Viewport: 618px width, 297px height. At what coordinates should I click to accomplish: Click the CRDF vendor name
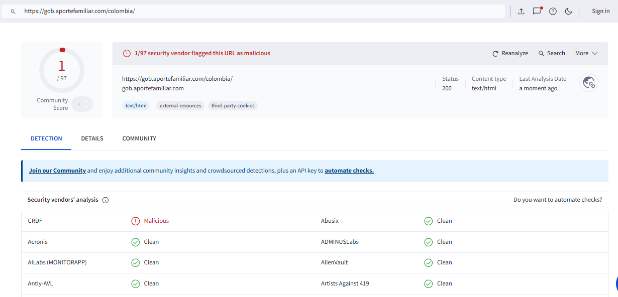click(35, 221)
